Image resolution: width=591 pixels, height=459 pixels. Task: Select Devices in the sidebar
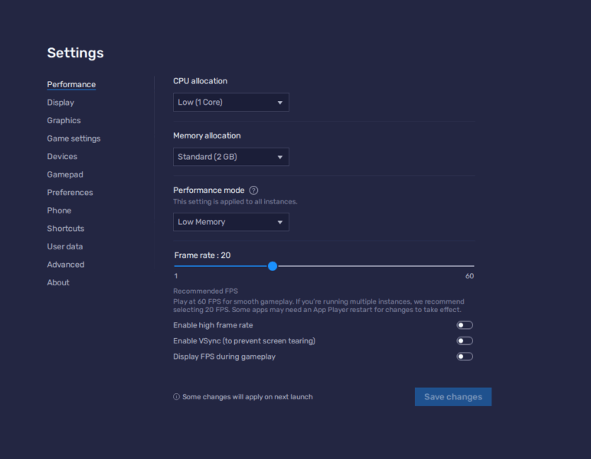[62, 157]
